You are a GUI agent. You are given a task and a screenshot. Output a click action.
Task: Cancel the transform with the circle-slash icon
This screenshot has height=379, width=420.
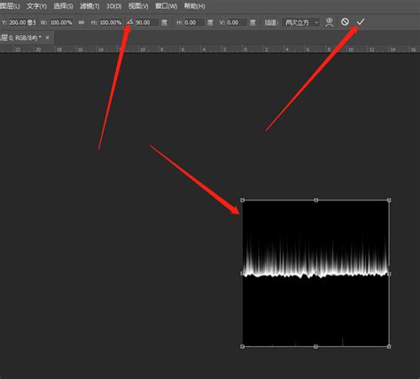(345, 22)
